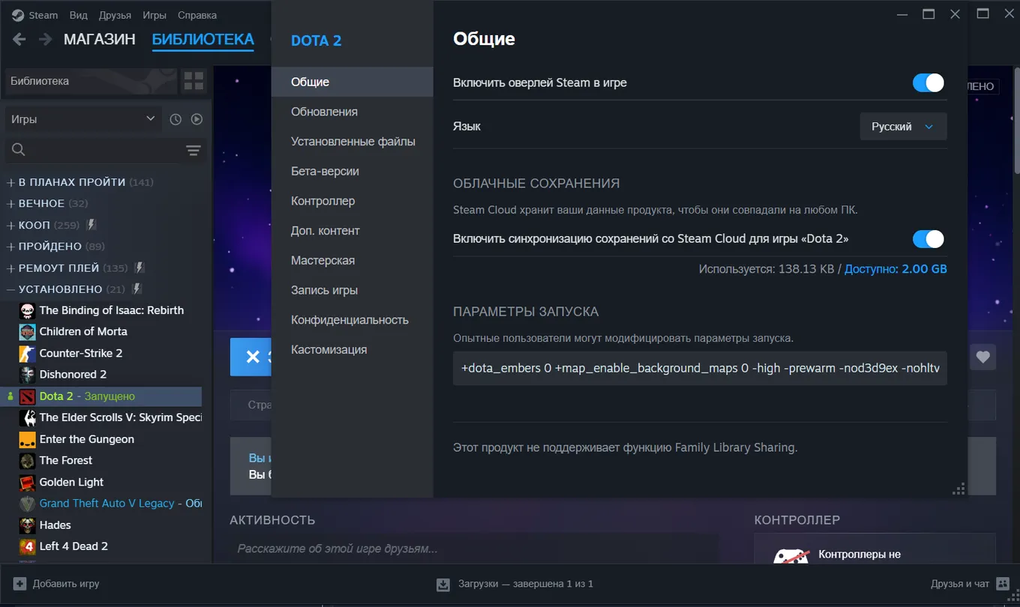Select the red Dota 2 game icon
The height and width of the screenshot is (607, 1020).
pyautogui.click(x=28, y=396)
